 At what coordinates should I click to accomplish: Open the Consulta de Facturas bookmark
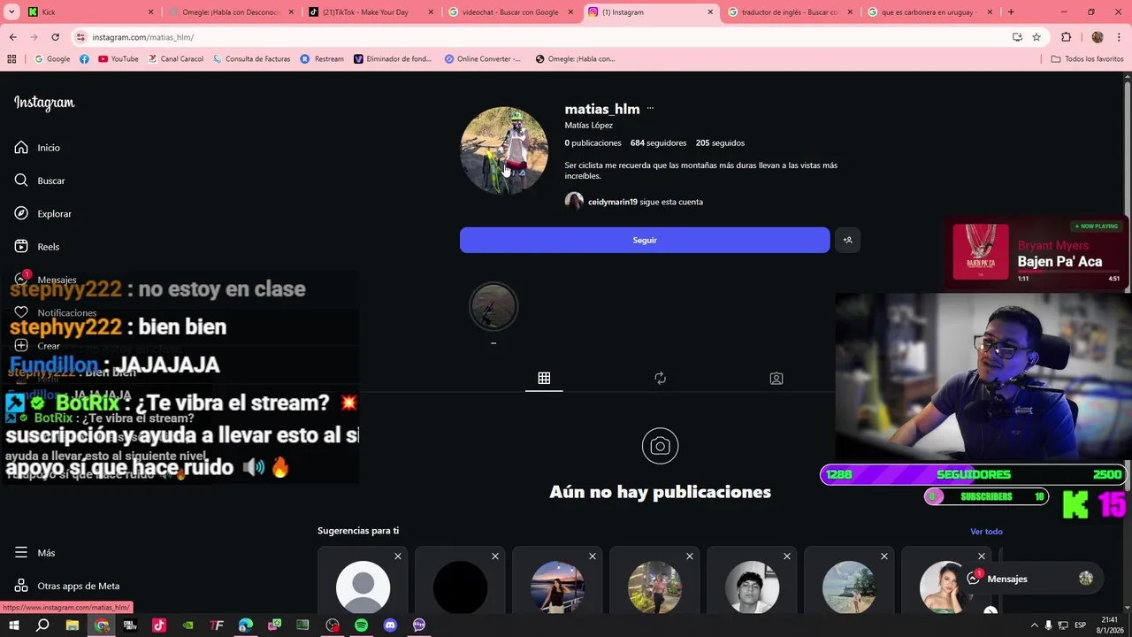pyautogui.click(x=251, y=59)
